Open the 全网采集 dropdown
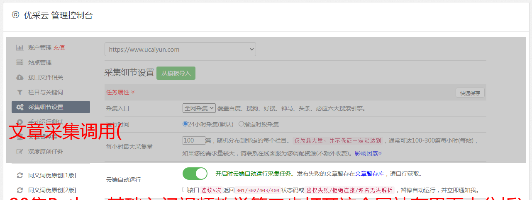 pyautogui.click(x=199, y=108)
